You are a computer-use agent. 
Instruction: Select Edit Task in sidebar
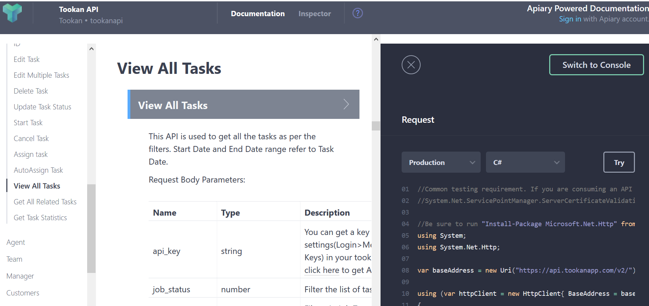(x=27, y=59)
